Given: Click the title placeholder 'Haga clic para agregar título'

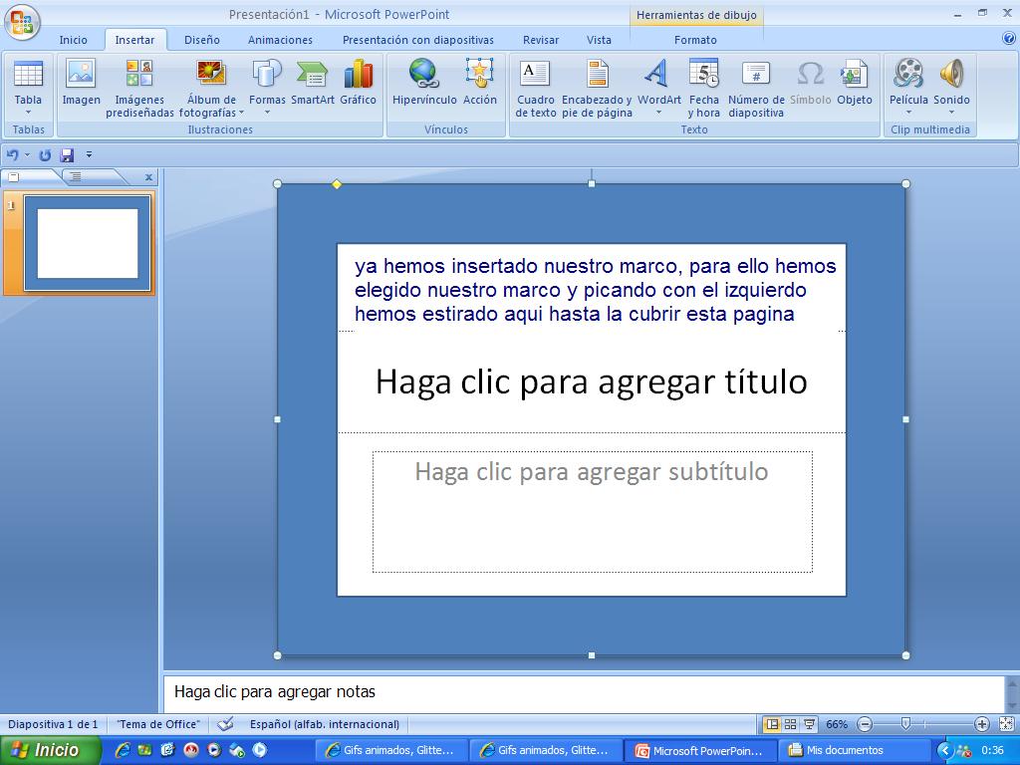Looking at the screenshot, I should (592, 382).
